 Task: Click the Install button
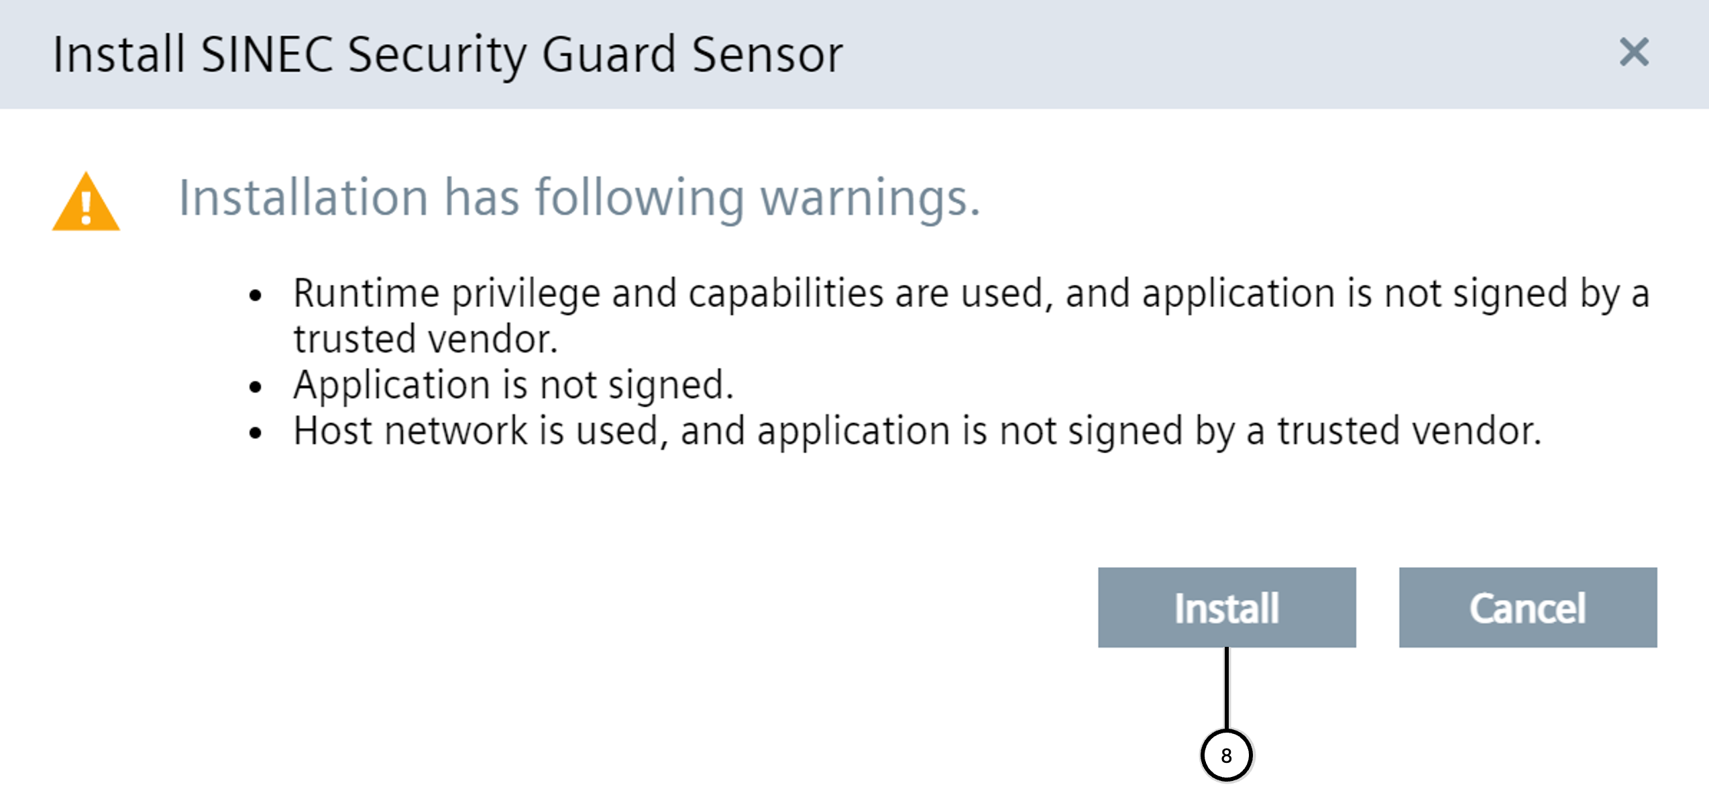(x=1226, y=607)
